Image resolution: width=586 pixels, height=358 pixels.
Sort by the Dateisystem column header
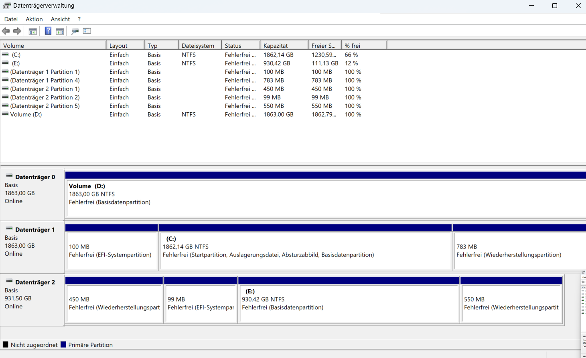[x=200, y=45]
